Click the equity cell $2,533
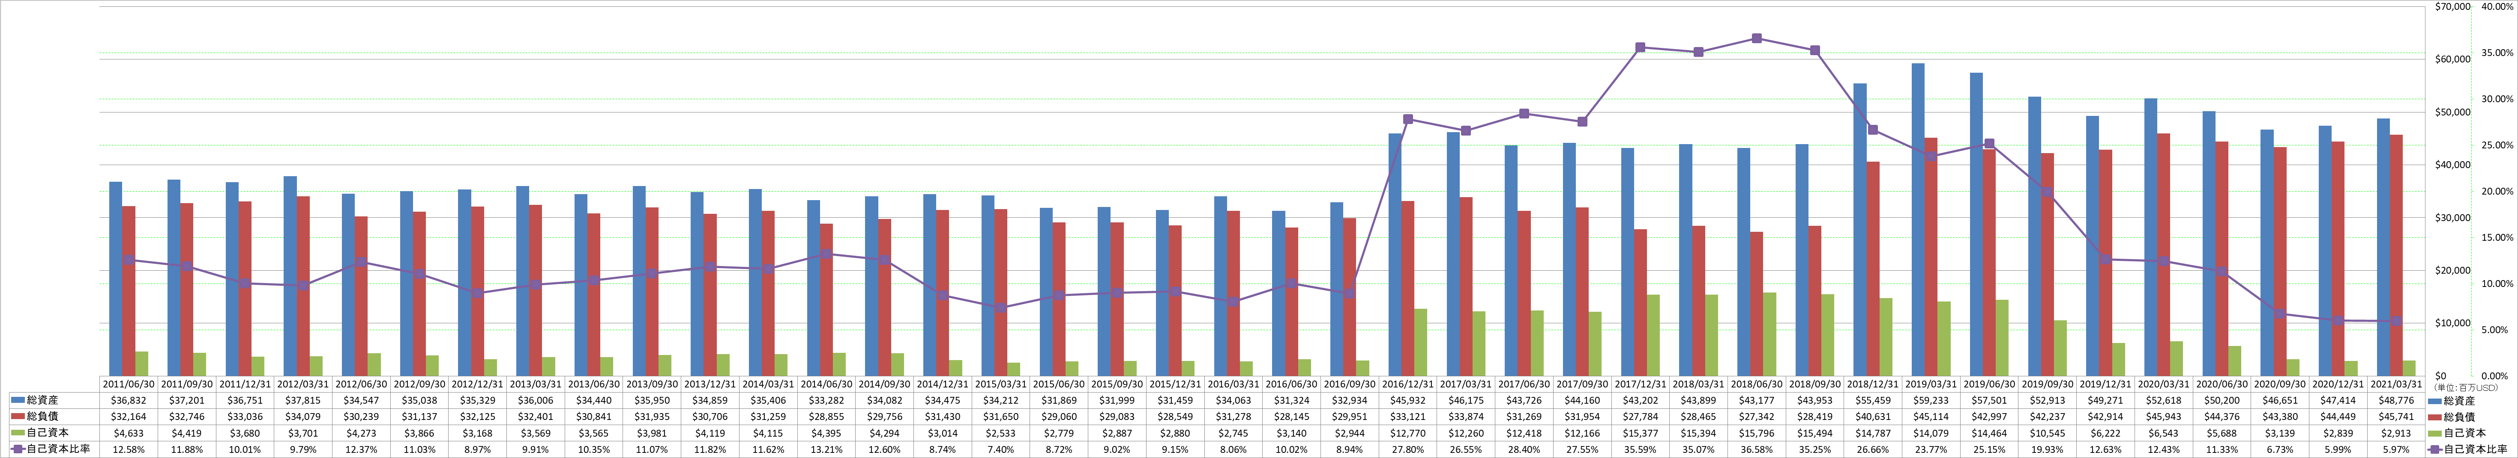Screen dimensions: 2518x458 (1002, 433)
